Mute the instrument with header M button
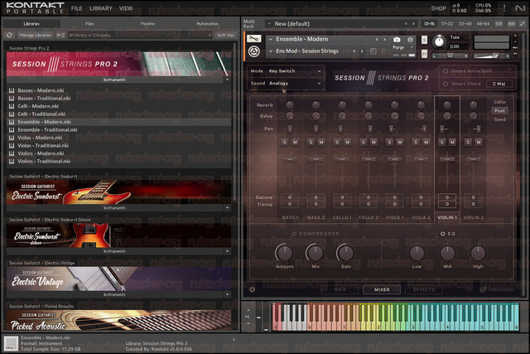The image size is (530, 354). click(x=424, y=53)
